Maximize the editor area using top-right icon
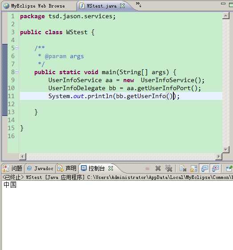Viewport: 233px width, 250px height. [231, 4]
